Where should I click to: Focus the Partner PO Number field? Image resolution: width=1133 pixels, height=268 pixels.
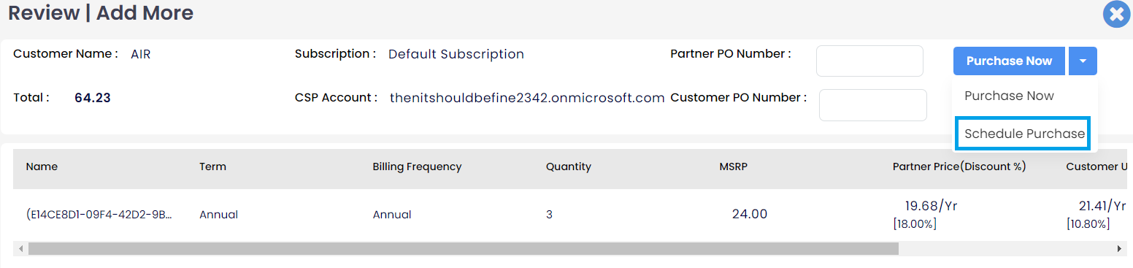click(869, 61)
